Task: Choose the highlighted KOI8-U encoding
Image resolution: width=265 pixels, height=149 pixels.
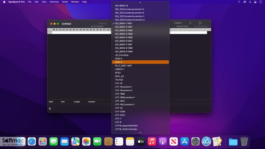Action: [x=140, y=62]
